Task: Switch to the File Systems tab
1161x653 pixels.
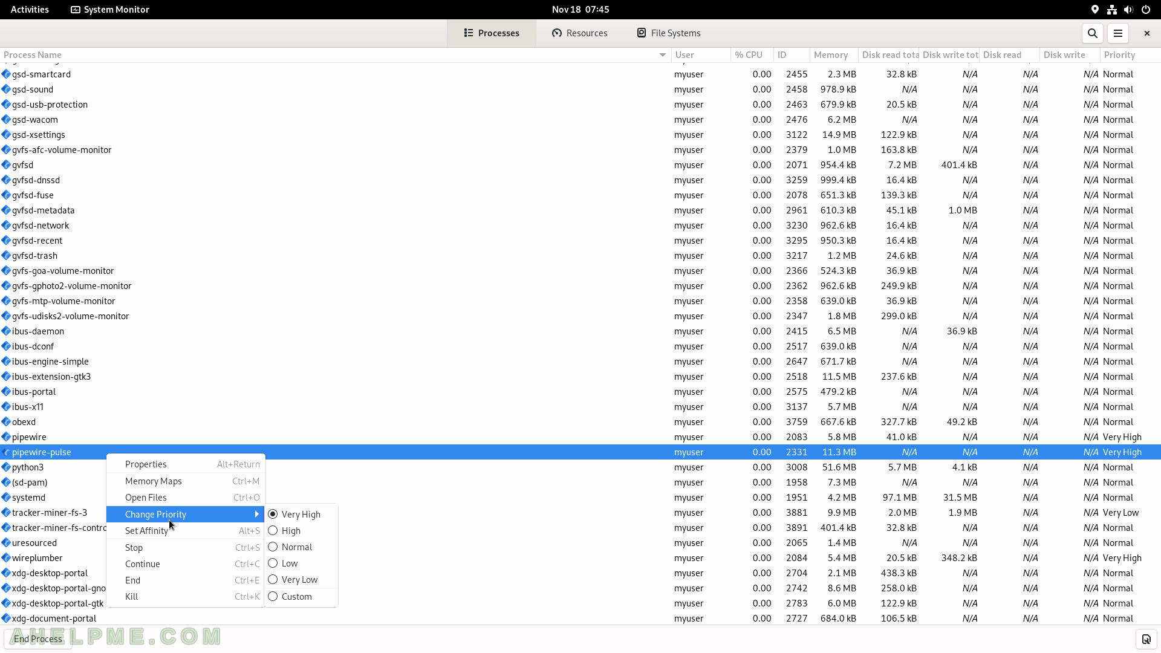Action: point(668,33)
